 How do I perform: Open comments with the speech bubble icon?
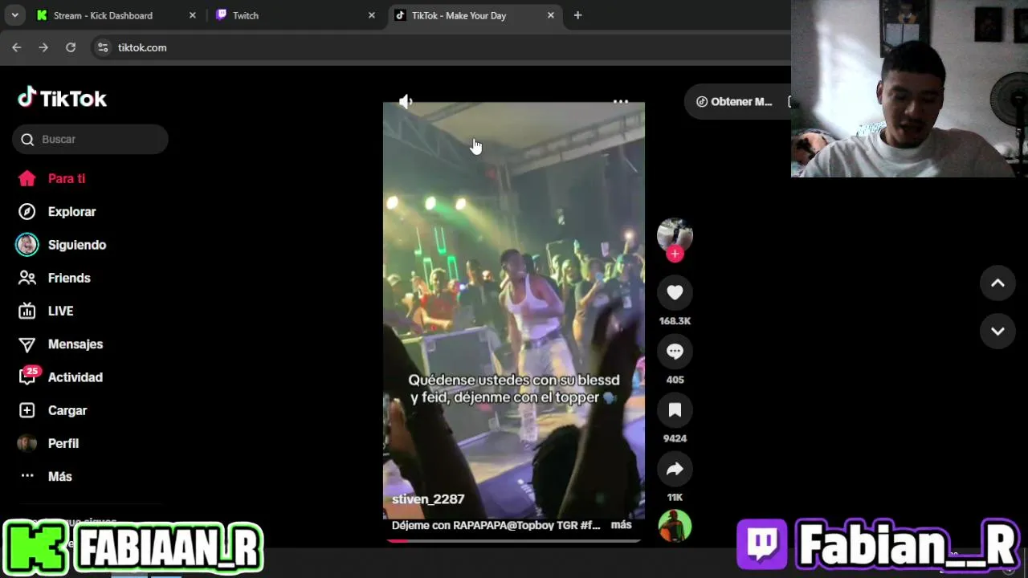pyautogui.click(x=675, y=352)
